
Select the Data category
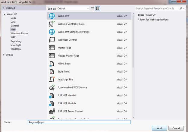[x=13, y=22]
